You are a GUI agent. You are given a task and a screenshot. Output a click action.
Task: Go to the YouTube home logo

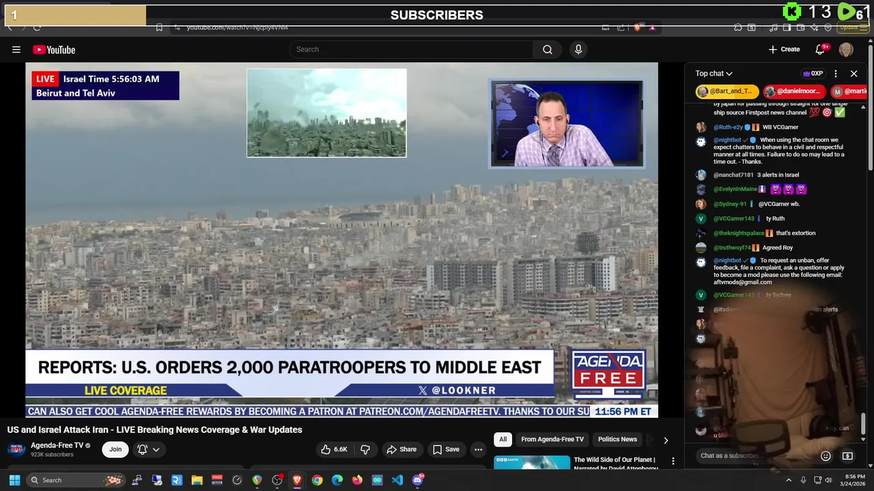(x=54, y=49)
